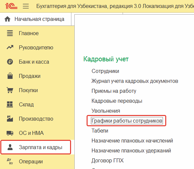Click the ruble icon for Банк и касса
This screenshot has width=194, height=169.
coord(10,62)
